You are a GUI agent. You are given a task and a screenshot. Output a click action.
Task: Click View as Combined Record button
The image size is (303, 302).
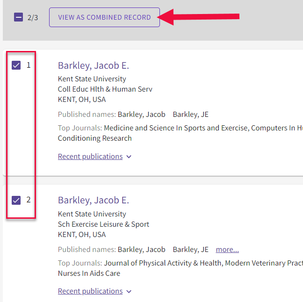pyautogui.click(x=104, y=17)
